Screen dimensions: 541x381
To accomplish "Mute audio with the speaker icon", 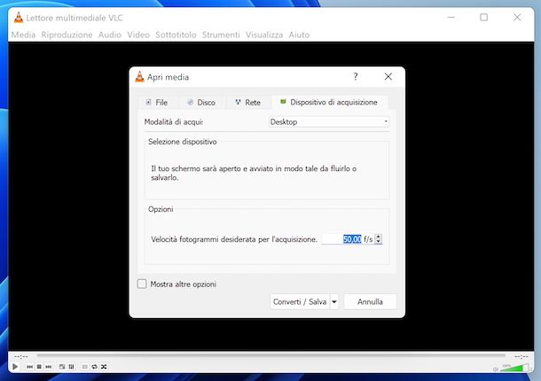I will pyautogui.click(x=496, y=369).
